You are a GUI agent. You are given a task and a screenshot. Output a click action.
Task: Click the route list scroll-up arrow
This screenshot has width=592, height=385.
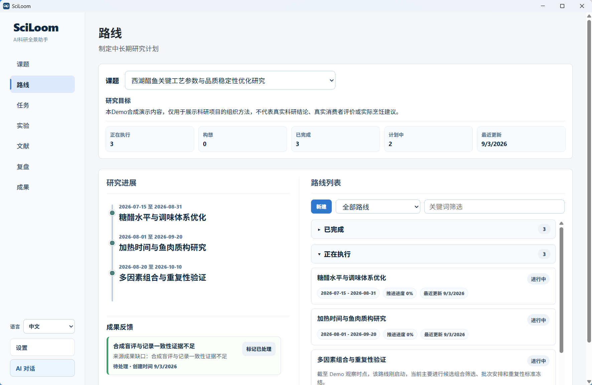pyautogui.click(x=561, y=223)
